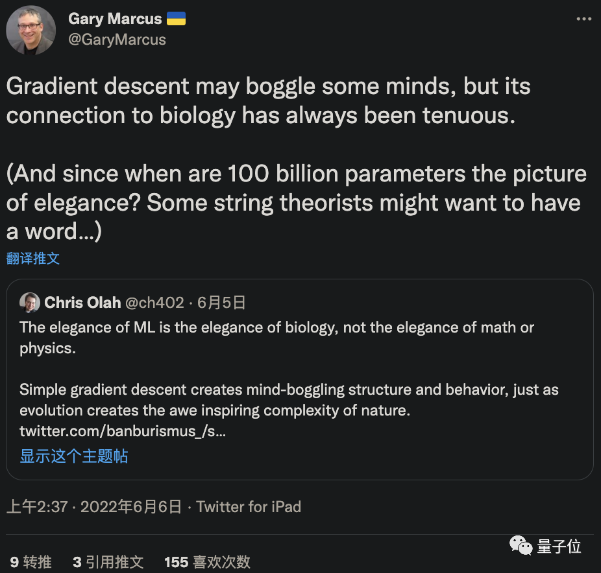Open the @GaryMarcus handle
Image resolution: width=601 pixels, height=573 pixels.
pos(117,40)
